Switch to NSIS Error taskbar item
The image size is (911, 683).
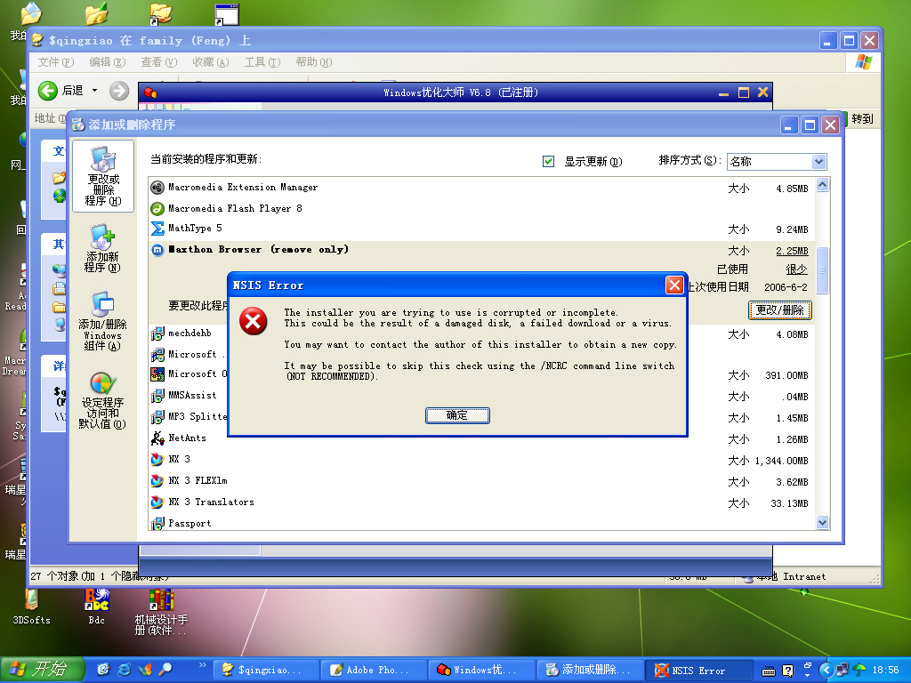pos(698,670)
